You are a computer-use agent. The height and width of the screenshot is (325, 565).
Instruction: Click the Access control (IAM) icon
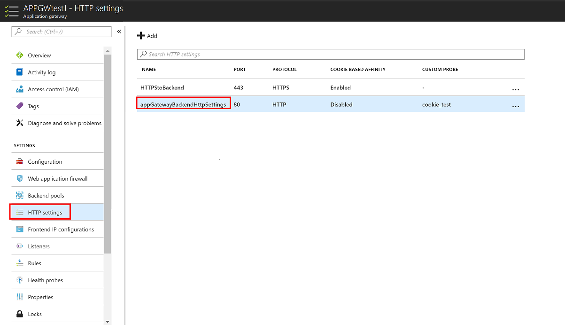[x=20, y=89]
